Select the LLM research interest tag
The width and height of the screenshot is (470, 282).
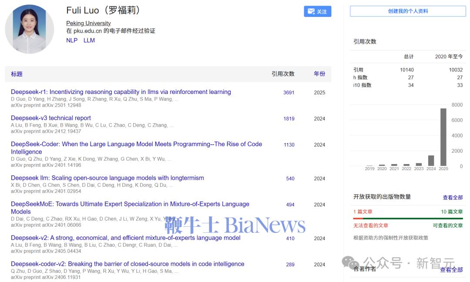[89, 40]
